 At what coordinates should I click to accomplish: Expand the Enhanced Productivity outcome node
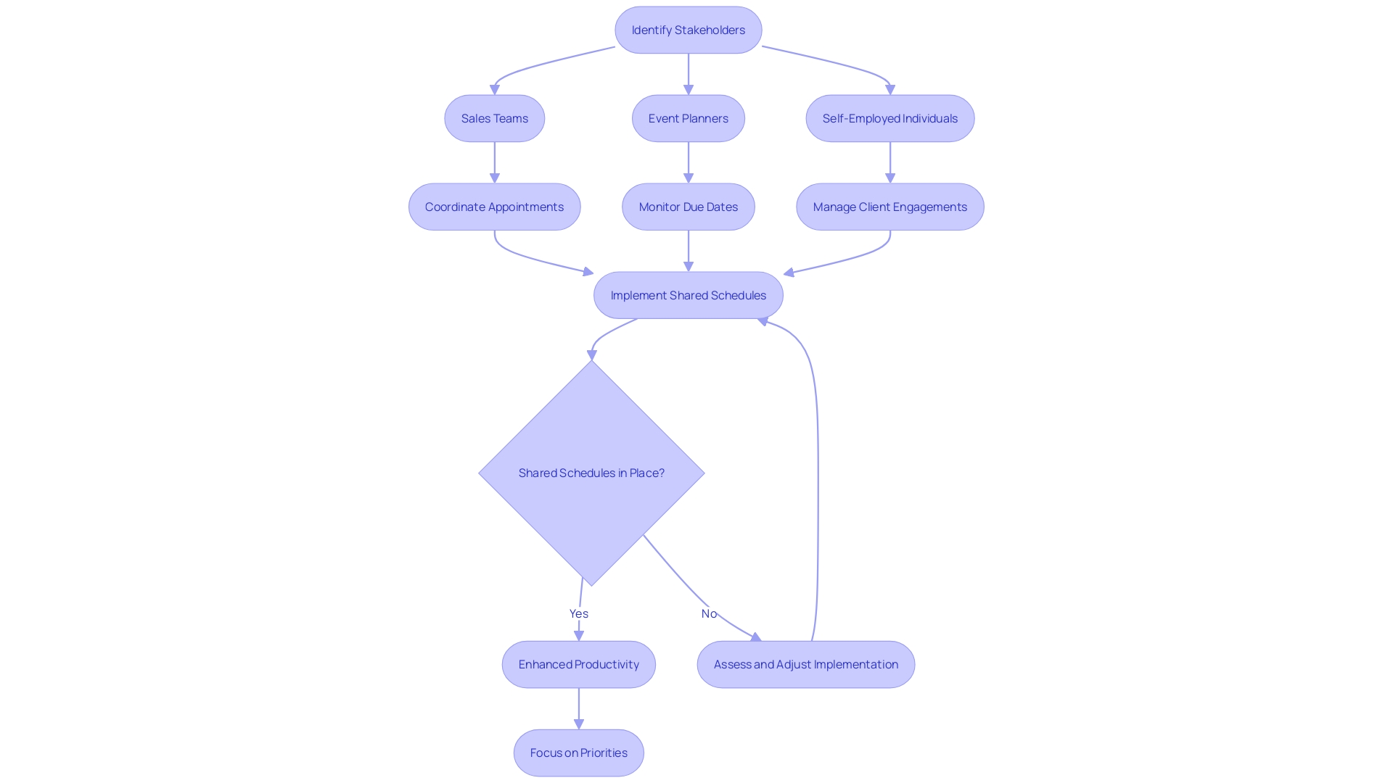579,663
